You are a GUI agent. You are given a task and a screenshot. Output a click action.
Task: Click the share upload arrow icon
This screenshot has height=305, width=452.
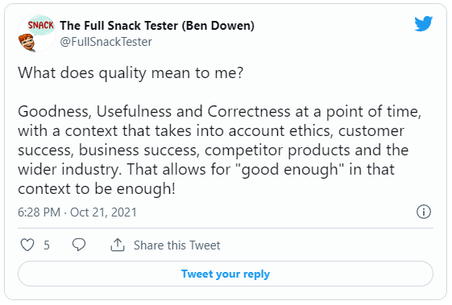(x=118, y=245)
